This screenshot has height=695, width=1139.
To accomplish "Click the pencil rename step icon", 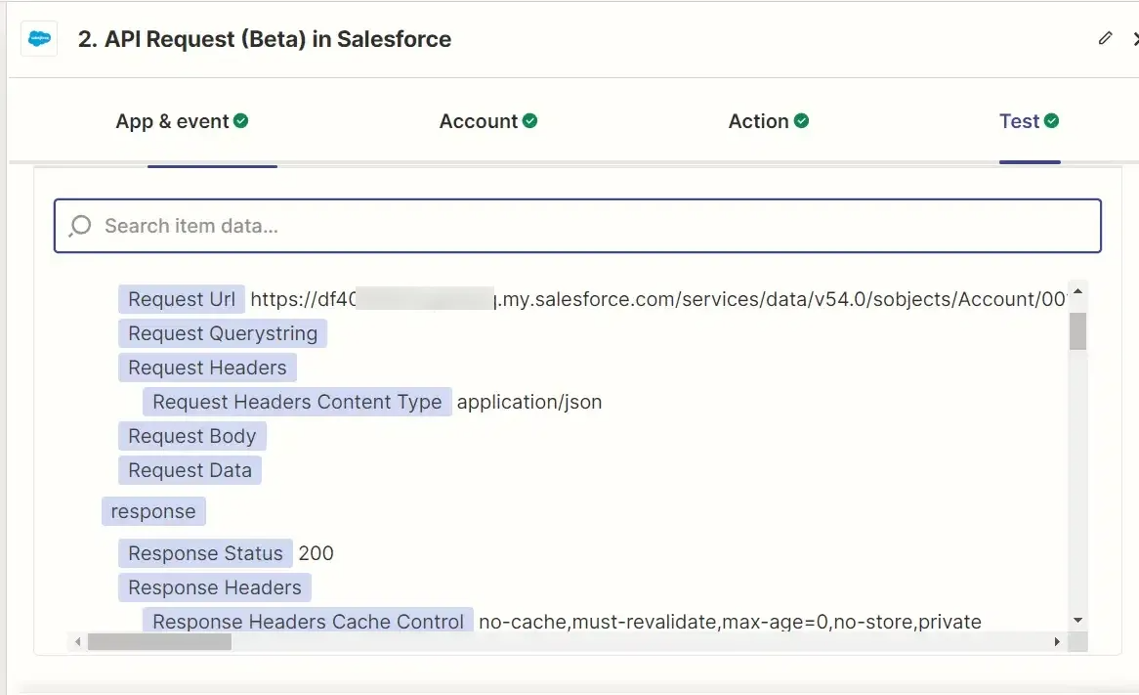I will pyautogui.click(x=1105, y=38).
